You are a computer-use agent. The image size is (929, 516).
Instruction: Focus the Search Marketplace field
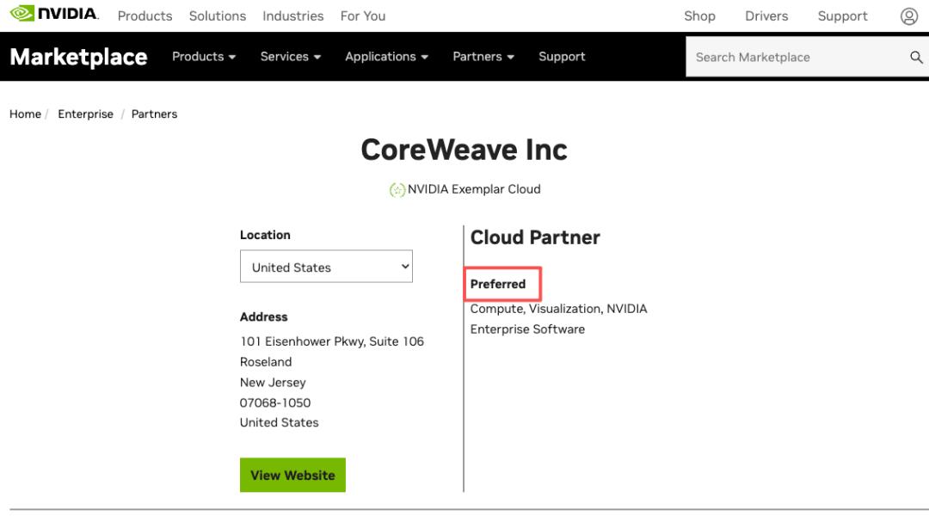[x=797, y=57]
